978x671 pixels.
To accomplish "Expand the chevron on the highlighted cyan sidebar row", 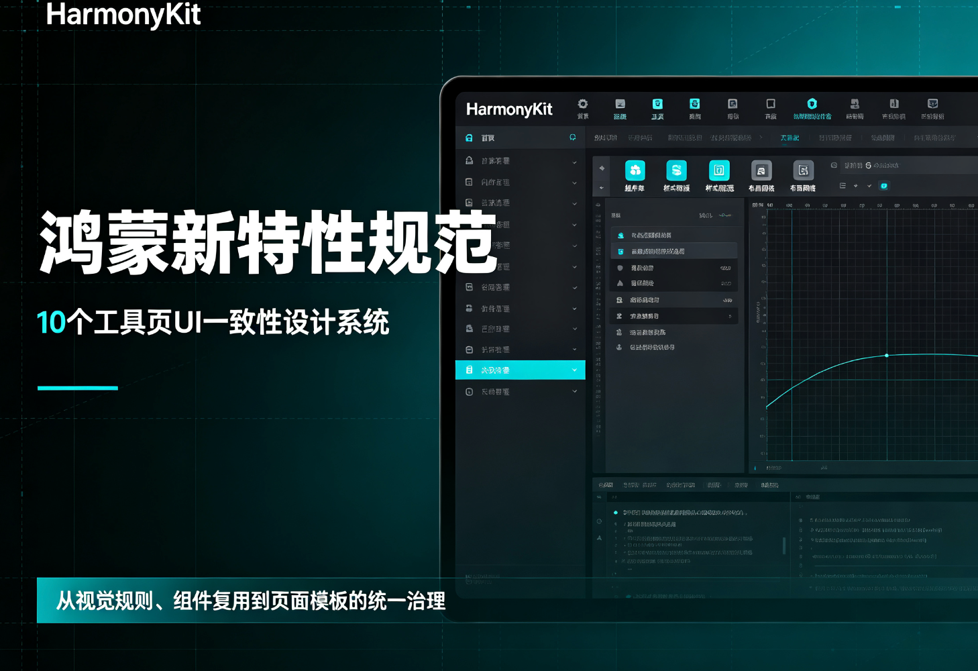I will [574, 370].
